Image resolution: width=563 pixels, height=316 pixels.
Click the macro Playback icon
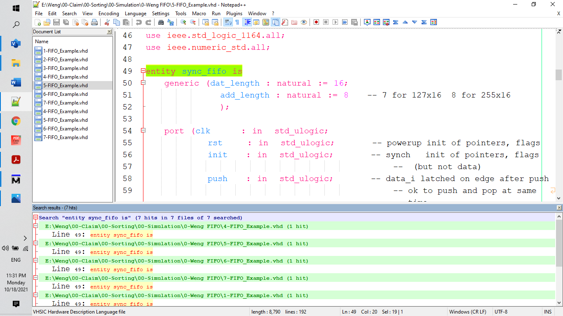pyautogui.click(x=335, y=22)
